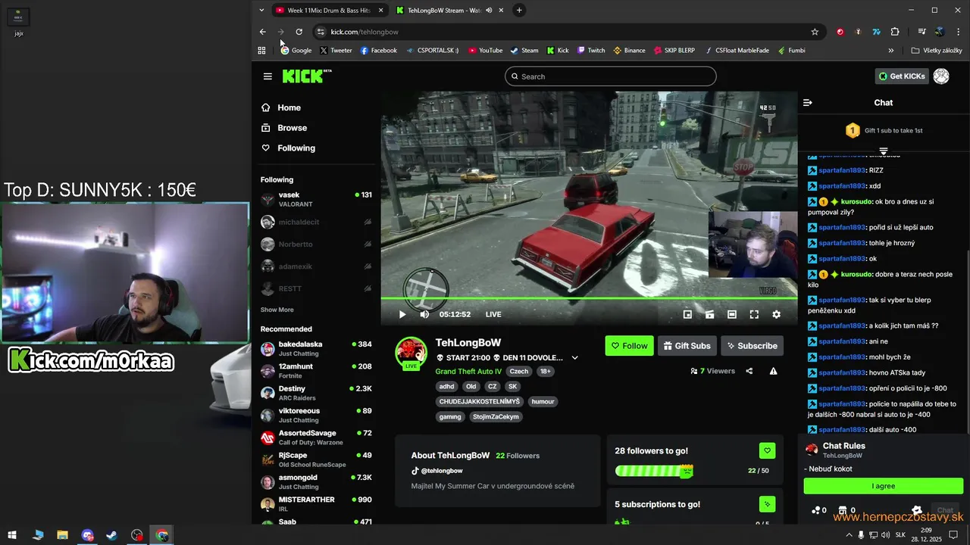
Task: Click the Get KICKs button
Action: coord(902,76)
